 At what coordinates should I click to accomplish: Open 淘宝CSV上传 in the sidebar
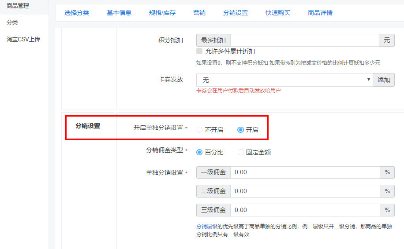pyautogui.click(x=23, y=39)
